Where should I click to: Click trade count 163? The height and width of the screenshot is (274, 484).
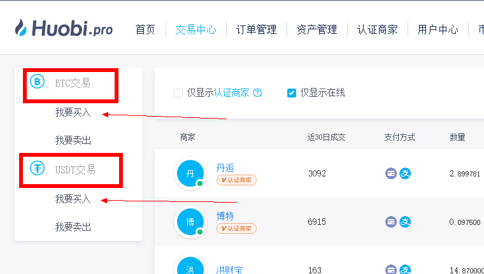click(x=315, y=270)
